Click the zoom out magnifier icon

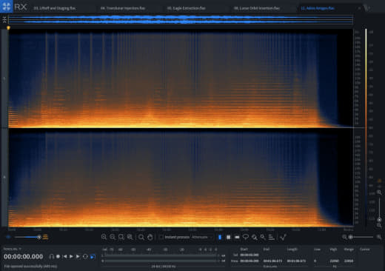click(x=113, y=237)
